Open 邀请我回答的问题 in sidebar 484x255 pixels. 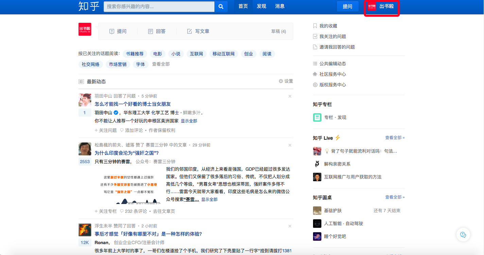tap(334, 47)
